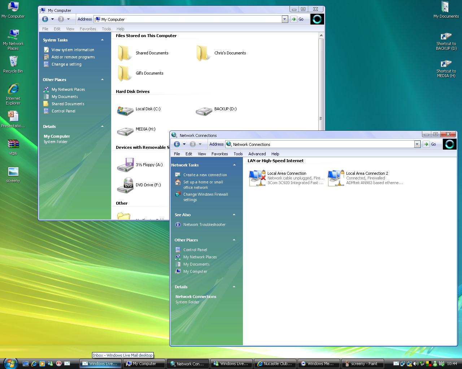Image resolution: width=462 pixels, height=369 pixels.
Task: Open the My Computer address bar dropdown
Action: 284,19
